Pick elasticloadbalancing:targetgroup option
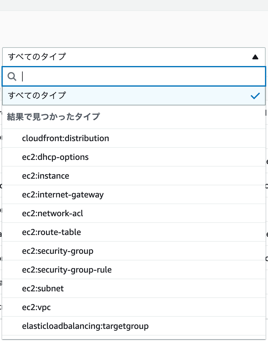Screen dimensions: 268x341 tap(134, 326)
